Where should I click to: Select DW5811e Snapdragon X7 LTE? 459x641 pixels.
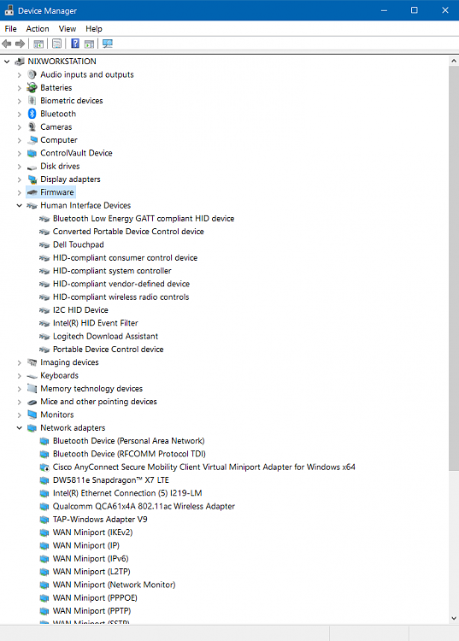click(x=111, y=480)
